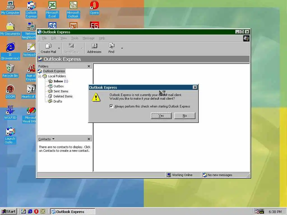The height and width of the screenshot is (215, 287).
Task: Open Opera desktop icon
Action: point(94,8)
